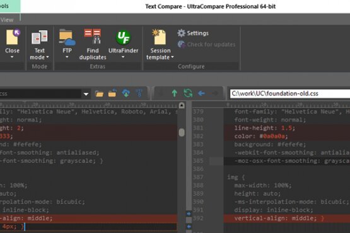Viewport: 350px width, 233px height.
Task: Expand the Session template dropdown arrow
Action: point(172,57)
